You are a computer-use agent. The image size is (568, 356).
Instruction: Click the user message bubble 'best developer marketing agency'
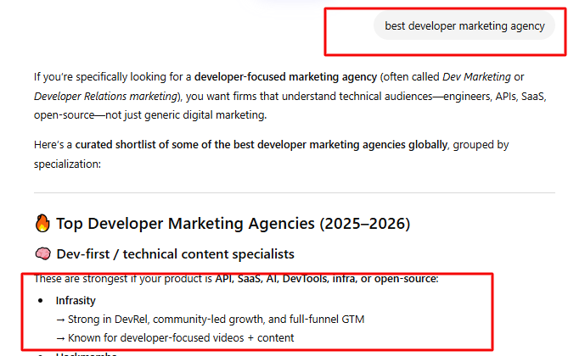coord(464,26)
